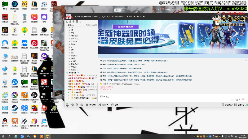Screen dimensions: 248x139
Task: Open the Steam desktop shortcut
Action: click(x=15, y=109)
